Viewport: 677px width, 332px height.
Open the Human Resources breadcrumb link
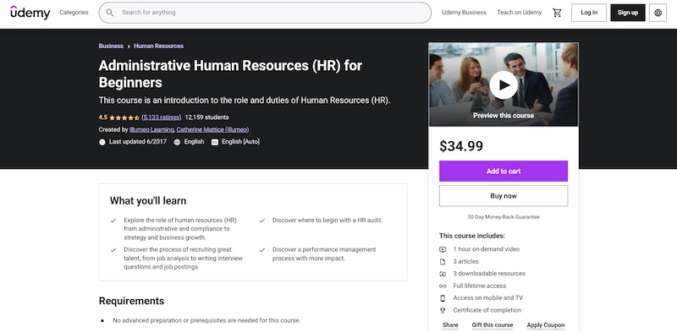click(x=158, y=46)
